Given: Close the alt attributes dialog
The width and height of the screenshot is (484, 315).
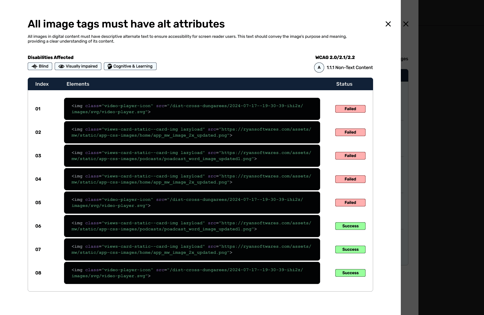Looking at the screenshot, I should (388, 24).
